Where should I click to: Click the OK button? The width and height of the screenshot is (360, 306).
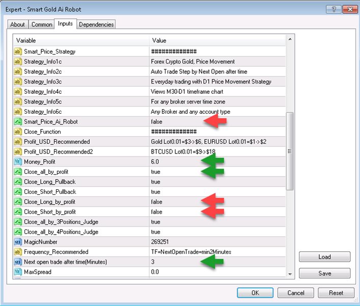(x=255, y=293)
